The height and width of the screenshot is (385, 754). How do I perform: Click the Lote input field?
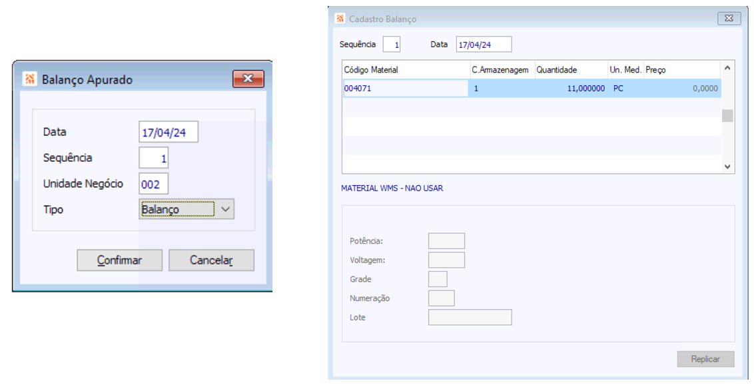pos(470,317)
